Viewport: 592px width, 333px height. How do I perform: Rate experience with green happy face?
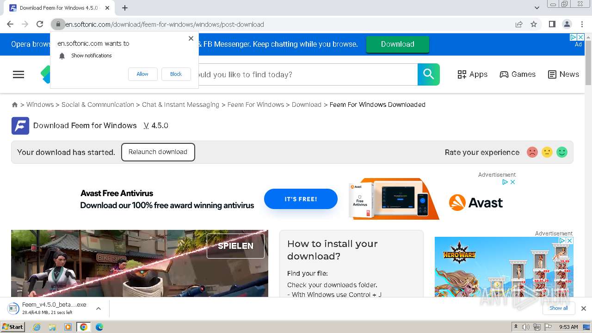562,152
